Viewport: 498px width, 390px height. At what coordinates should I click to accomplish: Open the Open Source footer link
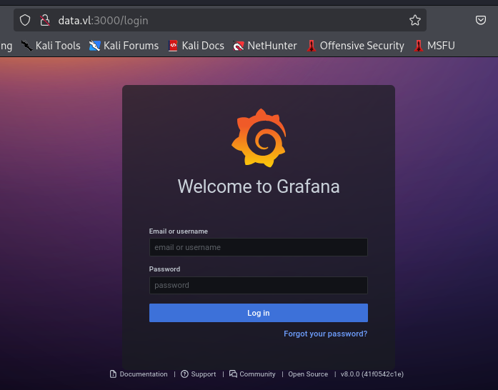[x=308, y=374]
